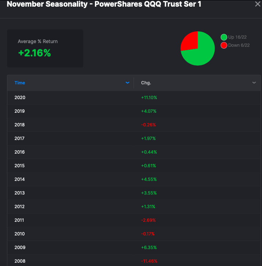Close the November Seasonality dialog
This screenshot has width=262, height=266.
pos(258,4)
